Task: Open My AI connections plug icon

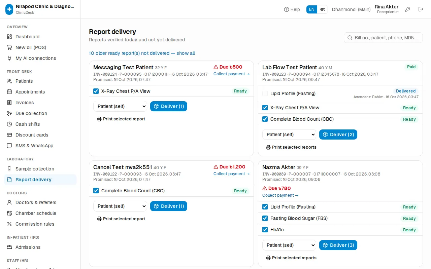Action: (x=9, y=58)
